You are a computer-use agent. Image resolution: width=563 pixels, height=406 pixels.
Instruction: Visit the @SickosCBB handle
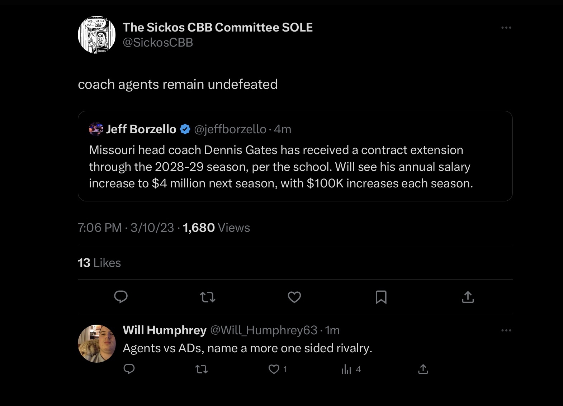pyautogui.click(x=158, y=42)
